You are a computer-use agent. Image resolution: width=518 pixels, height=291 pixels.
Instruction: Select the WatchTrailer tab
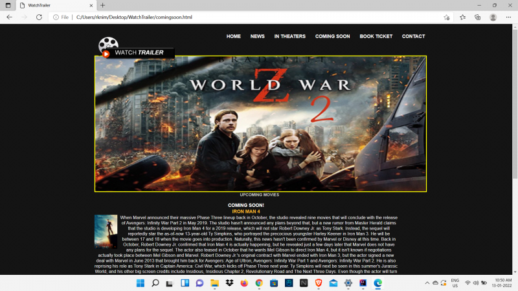(56, 5)
